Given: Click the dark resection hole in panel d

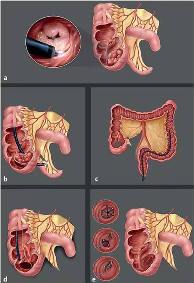Looking at the screenshot, I should (26, 265).
